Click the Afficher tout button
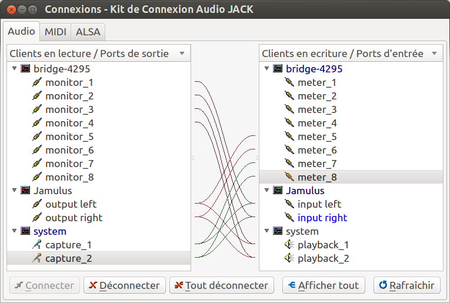Viewport: 450px width, 303px height. [324, 285]
